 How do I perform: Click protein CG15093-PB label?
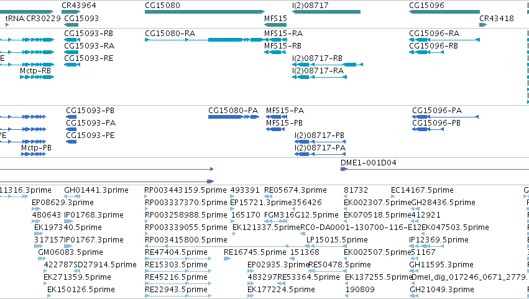(x=90, y=111)
